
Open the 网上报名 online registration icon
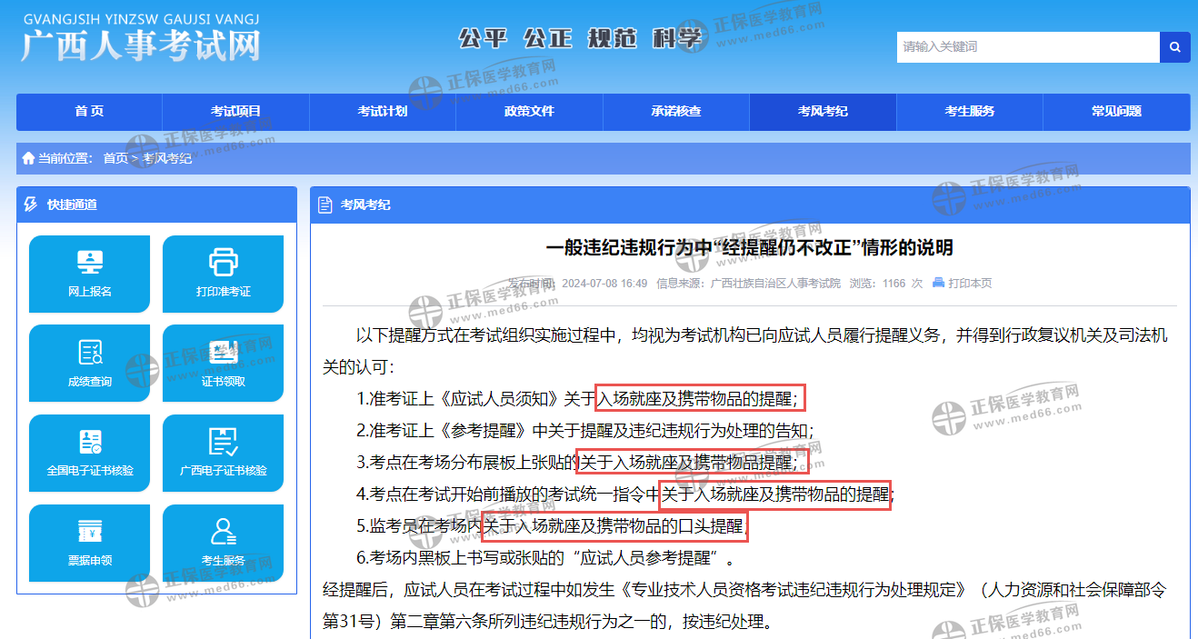pos(89,274)
